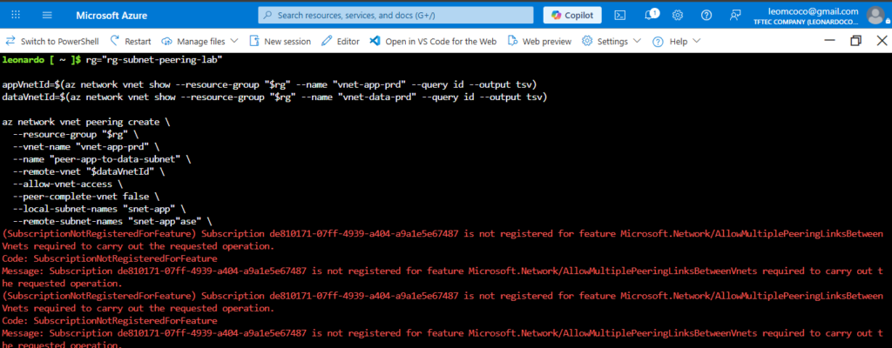The width and height of the screenshot is (892, 348).
Task: Open Copilot assistant
Action: tap(572, 16)
